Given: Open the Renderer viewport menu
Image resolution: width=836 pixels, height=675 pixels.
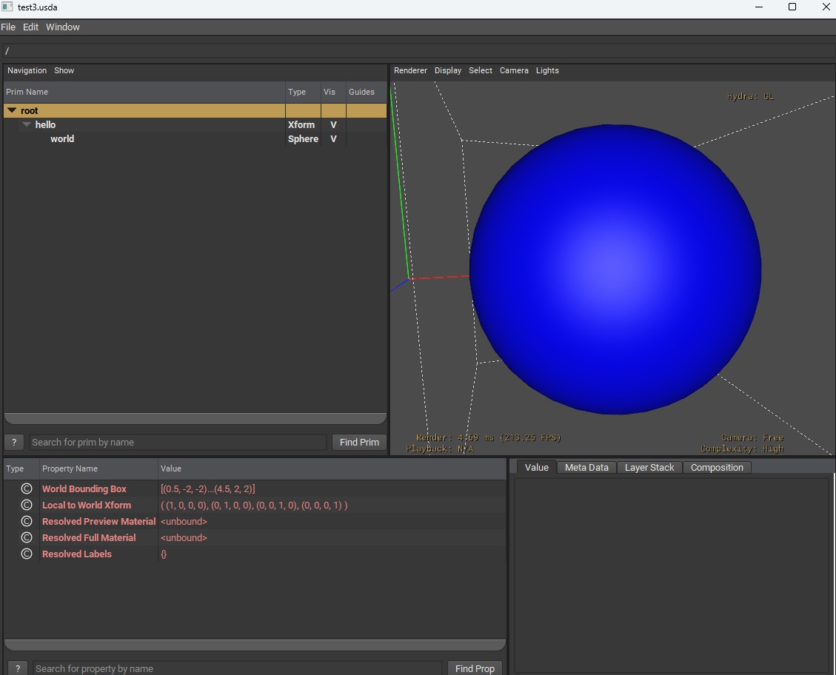Looking at the screenshot, I should (410, 70).
